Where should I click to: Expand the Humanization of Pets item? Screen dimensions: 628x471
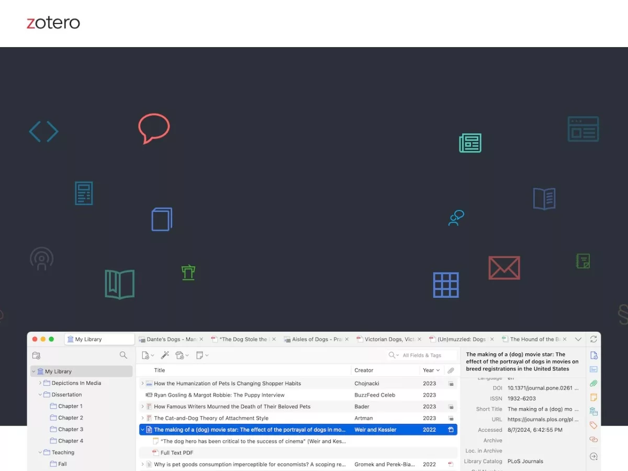[142, 384]
